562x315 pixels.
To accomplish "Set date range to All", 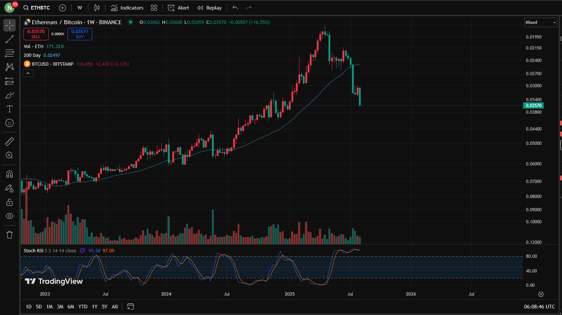I will pos(115,307).
